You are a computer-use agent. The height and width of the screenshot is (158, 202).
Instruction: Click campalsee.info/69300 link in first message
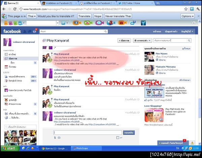(102, 64)
